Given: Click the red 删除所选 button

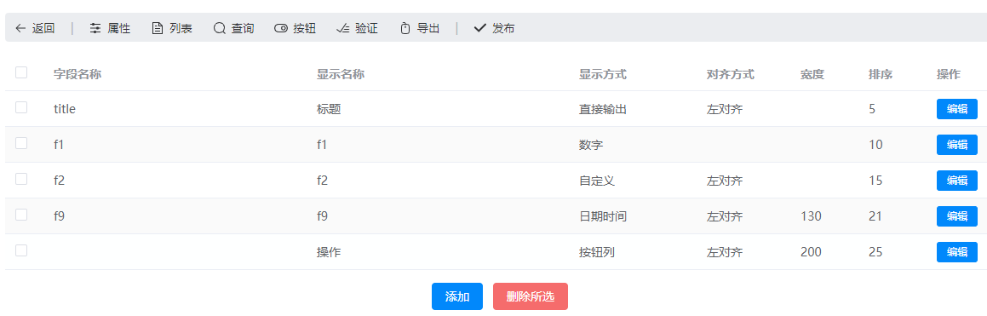Looking at the screenshot, I should pos(530,296).
